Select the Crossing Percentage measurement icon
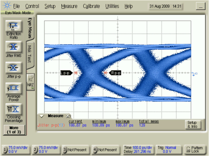209x156 pixels. (14, 109)
